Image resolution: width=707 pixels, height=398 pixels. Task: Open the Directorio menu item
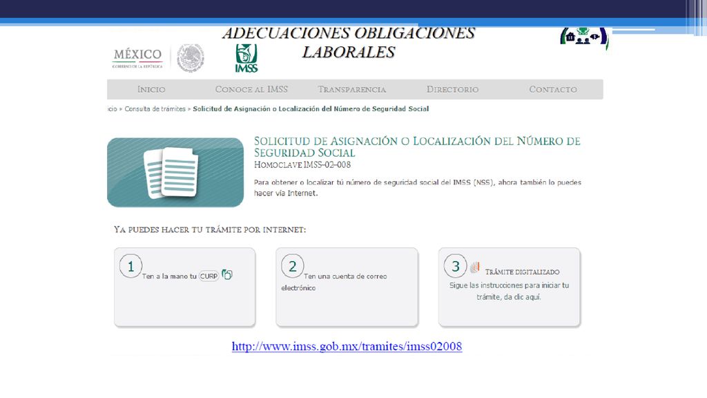453,89
